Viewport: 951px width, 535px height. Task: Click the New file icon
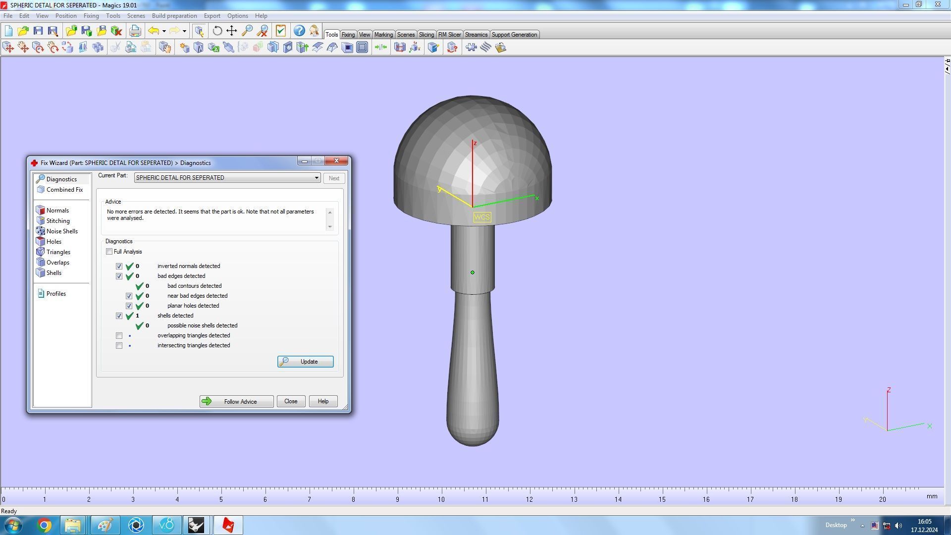tap(8, 31)
